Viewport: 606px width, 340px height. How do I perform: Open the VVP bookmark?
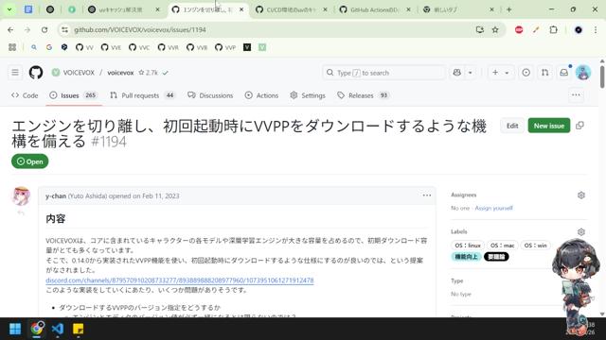tap(225, 47)
